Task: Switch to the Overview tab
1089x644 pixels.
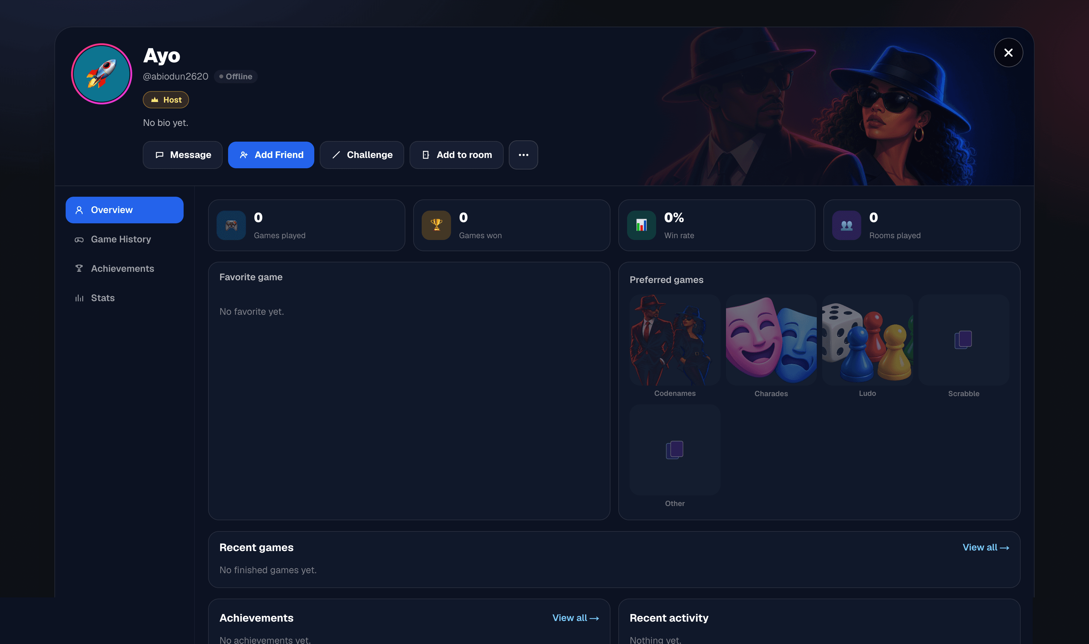Action: click(x=124, y=210)
